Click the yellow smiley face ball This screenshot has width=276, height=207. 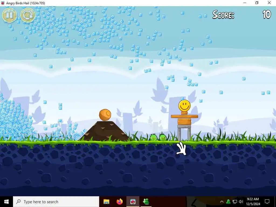(x=184, y=106)
